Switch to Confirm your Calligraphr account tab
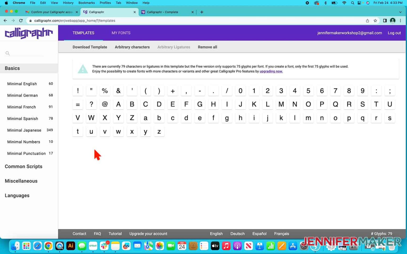This screenshot has width=407, height=254. coord(52,12)
